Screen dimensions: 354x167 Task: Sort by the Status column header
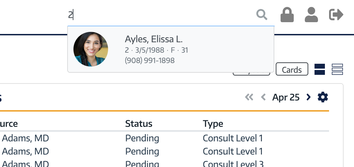[x=139, y=124]
